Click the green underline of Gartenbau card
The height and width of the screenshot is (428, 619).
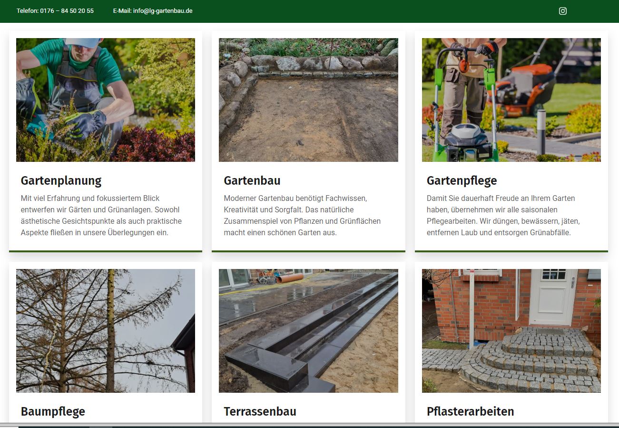(x=308, y=251)
